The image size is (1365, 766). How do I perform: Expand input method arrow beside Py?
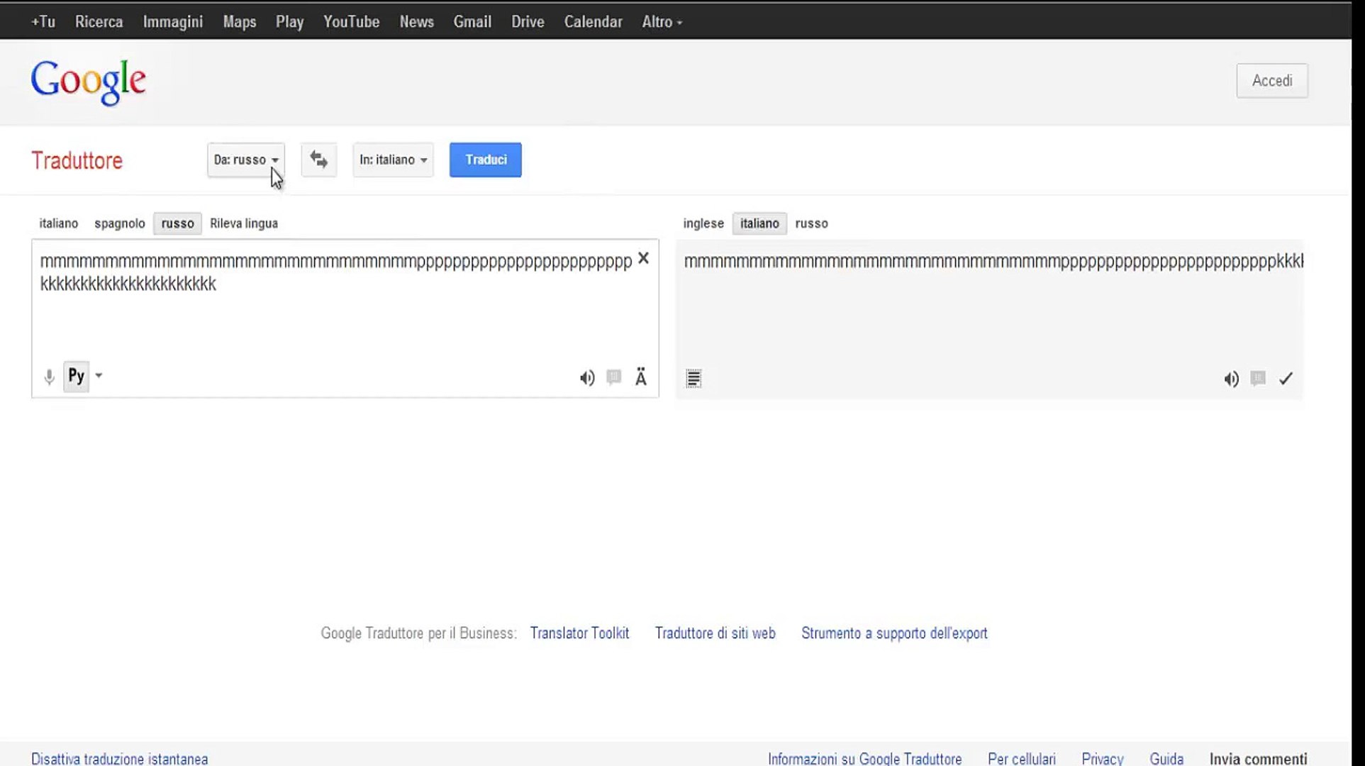[99, 376]
